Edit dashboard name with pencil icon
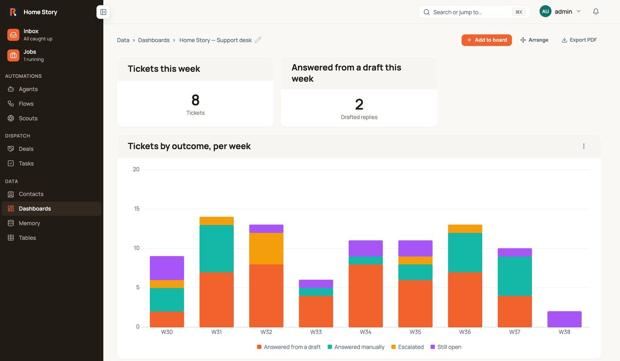Viewport: 620px width, 361px height. click(x=258, y=40)
